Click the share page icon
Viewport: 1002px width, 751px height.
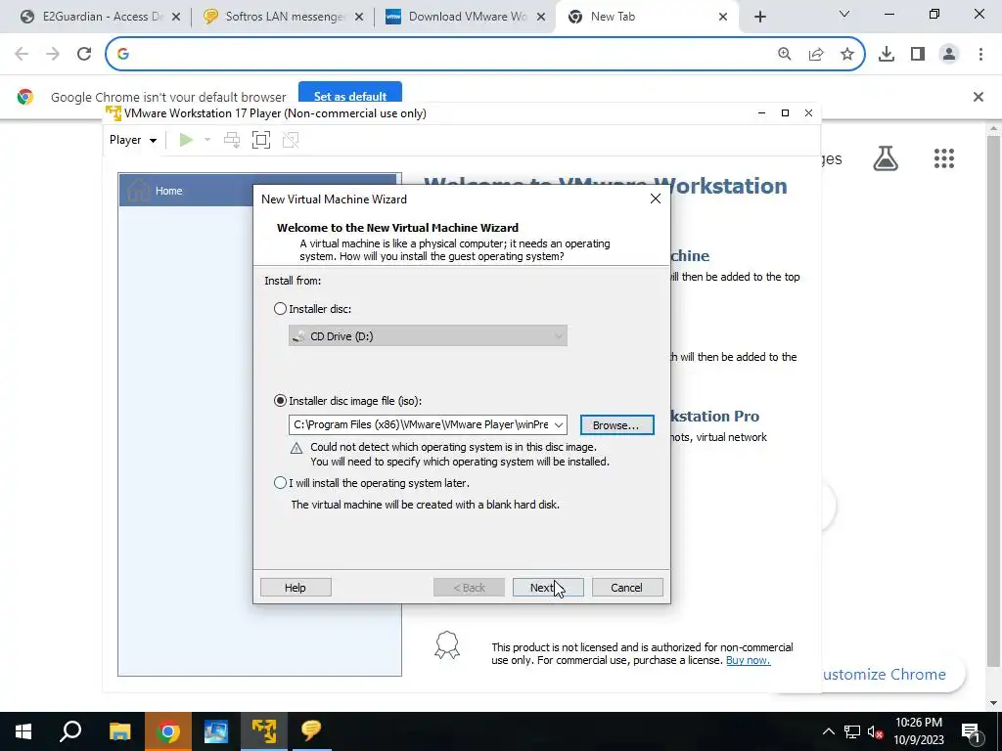coord(816,54)
